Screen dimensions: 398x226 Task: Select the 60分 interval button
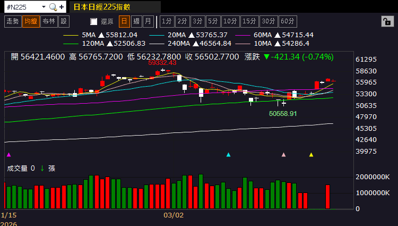pos(288,21)
